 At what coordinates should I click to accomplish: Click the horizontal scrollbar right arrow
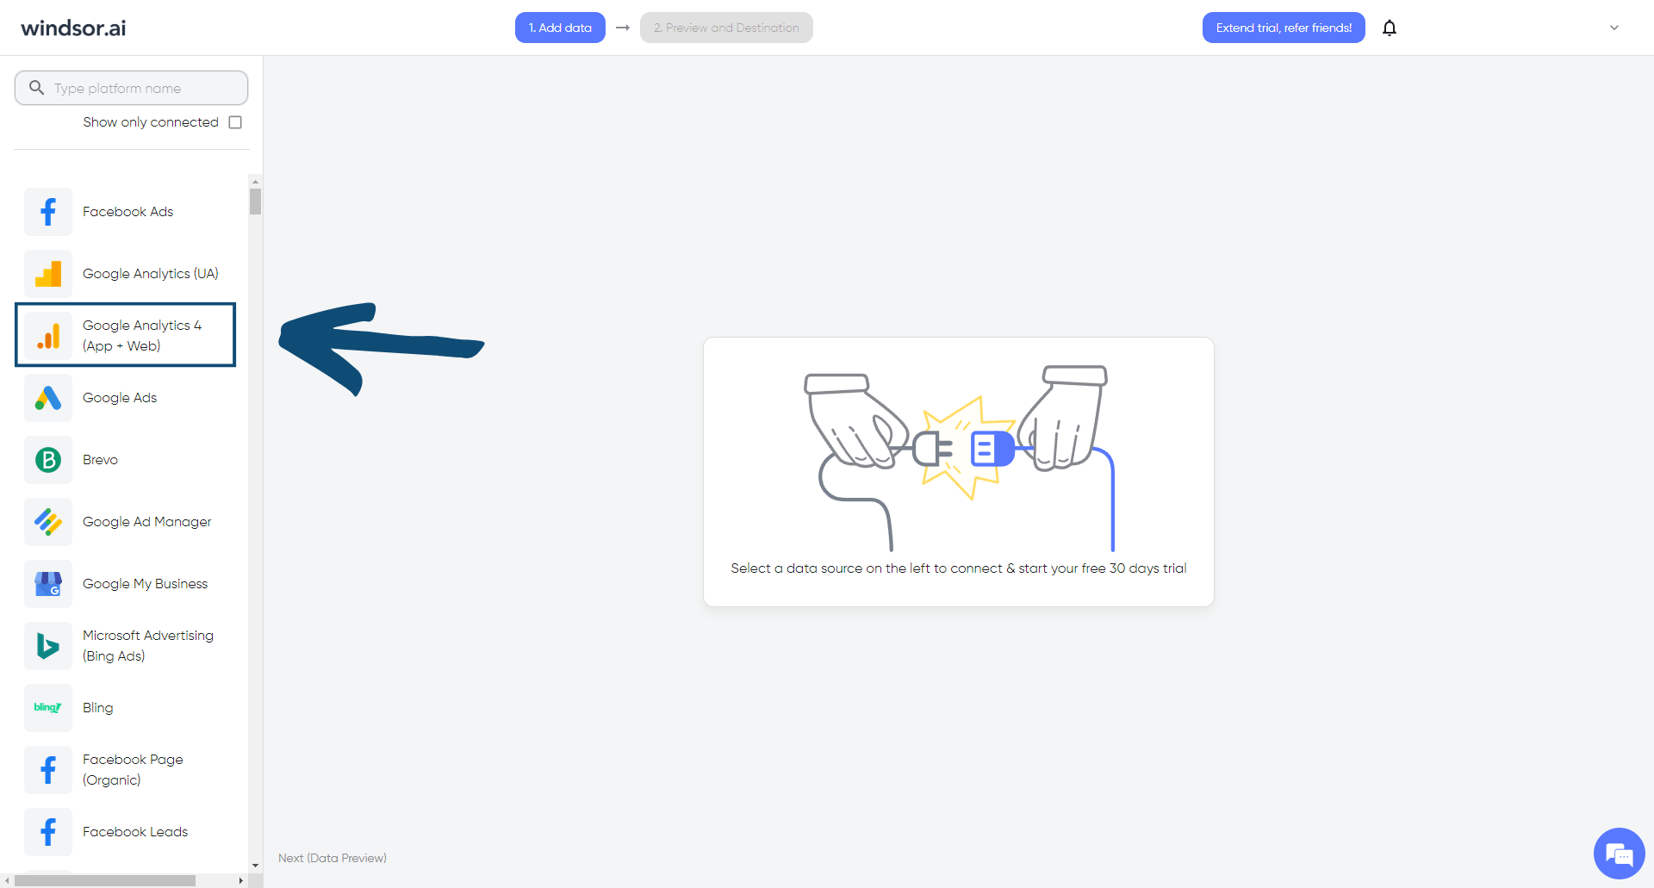(240, 880)
